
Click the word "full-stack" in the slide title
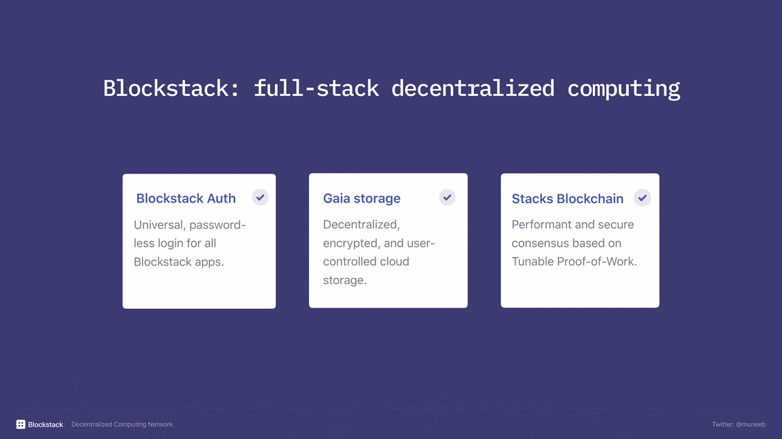(316, 88)
